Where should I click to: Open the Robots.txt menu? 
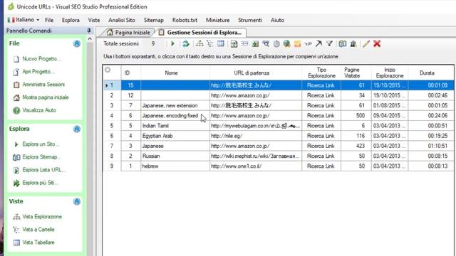pos(185,20)
